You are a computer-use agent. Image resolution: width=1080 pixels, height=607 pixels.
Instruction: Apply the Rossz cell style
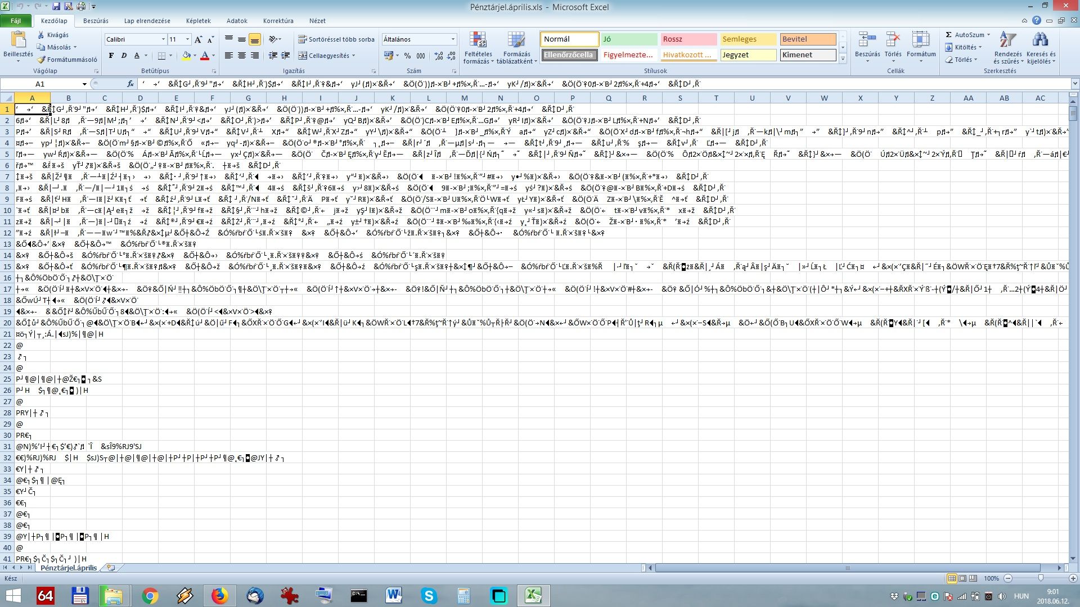click(x=688, y=39)
